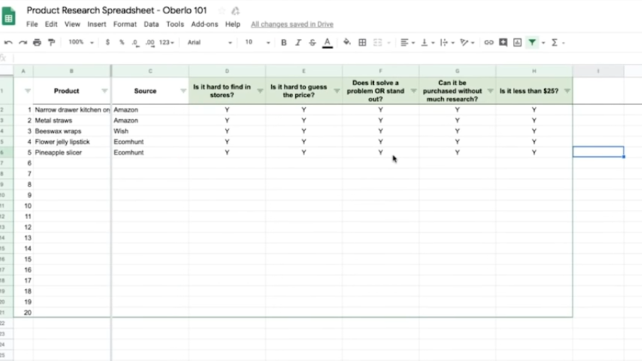Open the Format menu
This screenshot has width=642, height=361.
click(125, 24)
